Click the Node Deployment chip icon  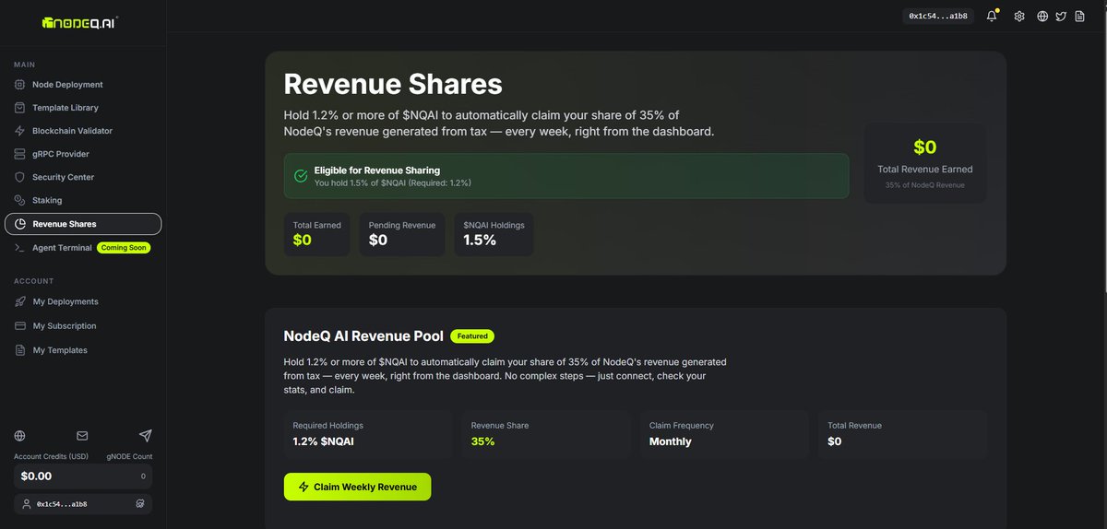point(20,85)
